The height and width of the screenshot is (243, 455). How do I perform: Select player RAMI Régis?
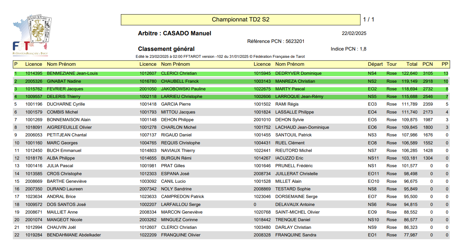click(286, 104)
